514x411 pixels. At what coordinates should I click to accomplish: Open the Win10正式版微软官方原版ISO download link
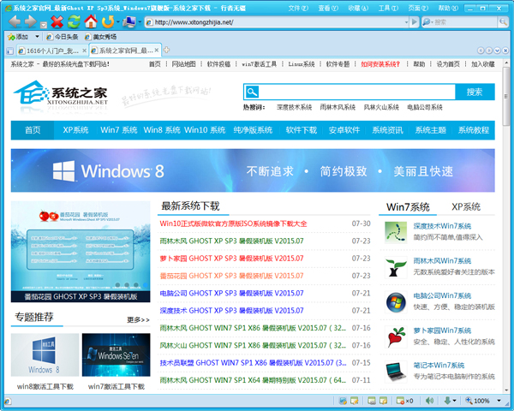click(233, 223)
